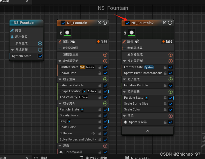Viewport: 205px width, 159px height.
Task: Click NE_Fountain sprite renderer thumbnail
Action: [x=67, y=33]
